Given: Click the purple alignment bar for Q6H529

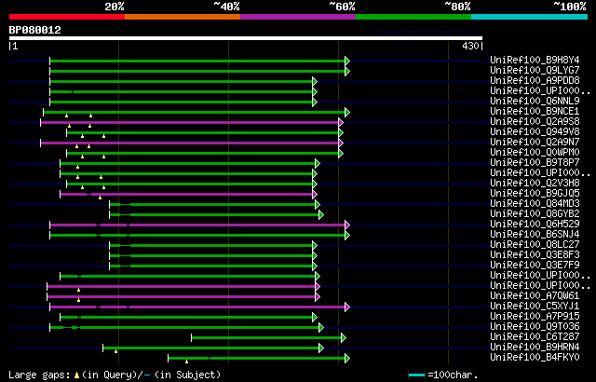Looking at the screenshot, I should click(x=197, y=225).
